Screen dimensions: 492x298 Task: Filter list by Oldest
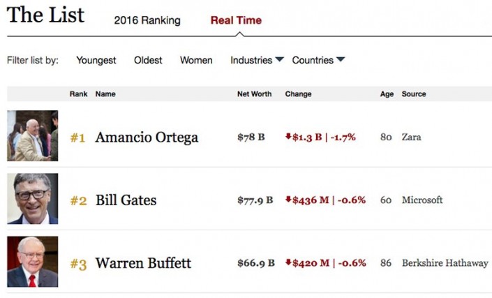pyautogui.click(x=148, y=60)
